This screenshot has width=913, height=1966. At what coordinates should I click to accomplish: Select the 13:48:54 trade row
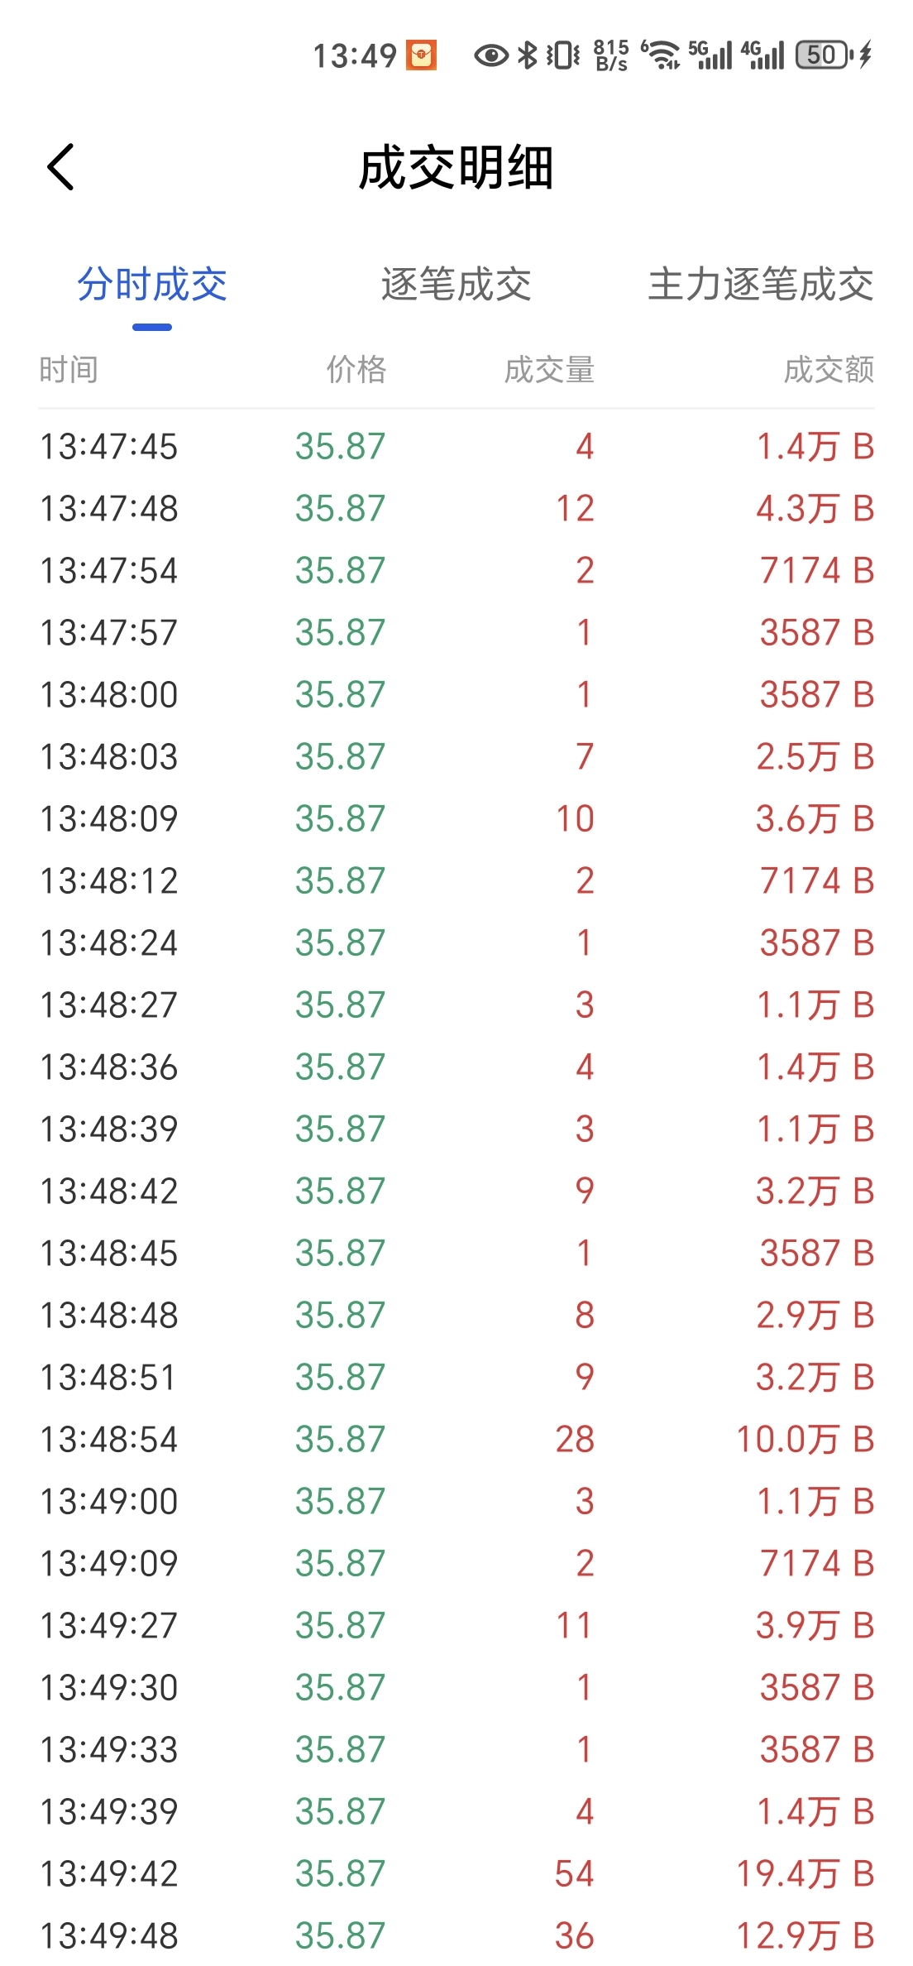pos(456,1440)
